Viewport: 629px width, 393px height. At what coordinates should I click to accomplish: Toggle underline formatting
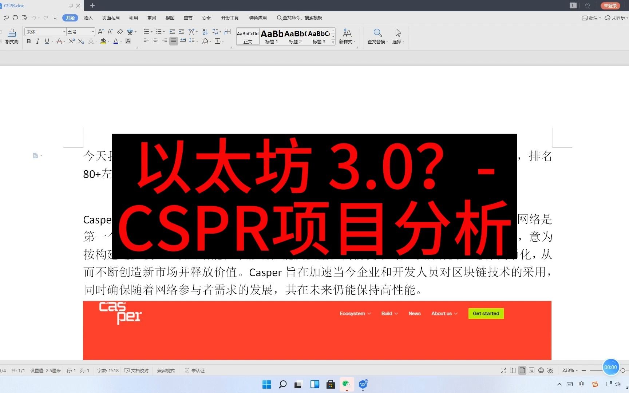[47, 41]
